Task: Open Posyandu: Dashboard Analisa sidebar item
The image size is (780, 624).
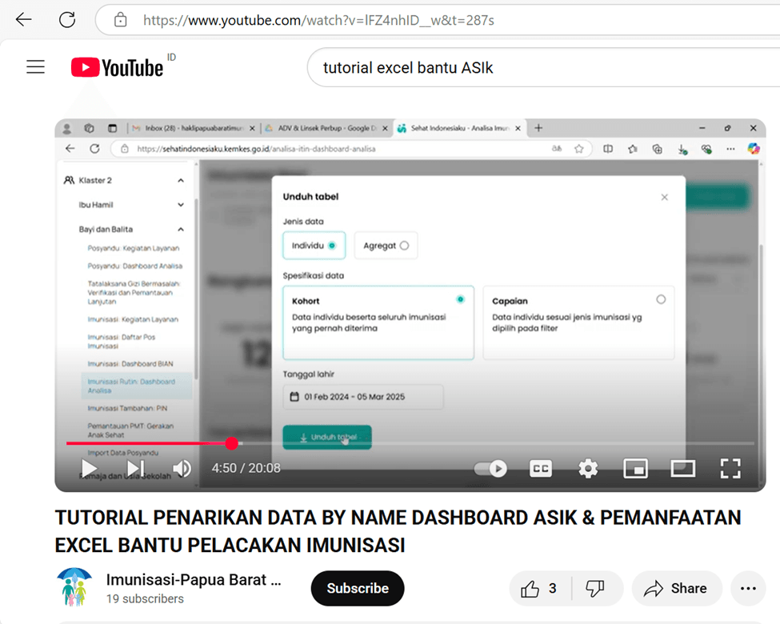Action: (135, 266)
